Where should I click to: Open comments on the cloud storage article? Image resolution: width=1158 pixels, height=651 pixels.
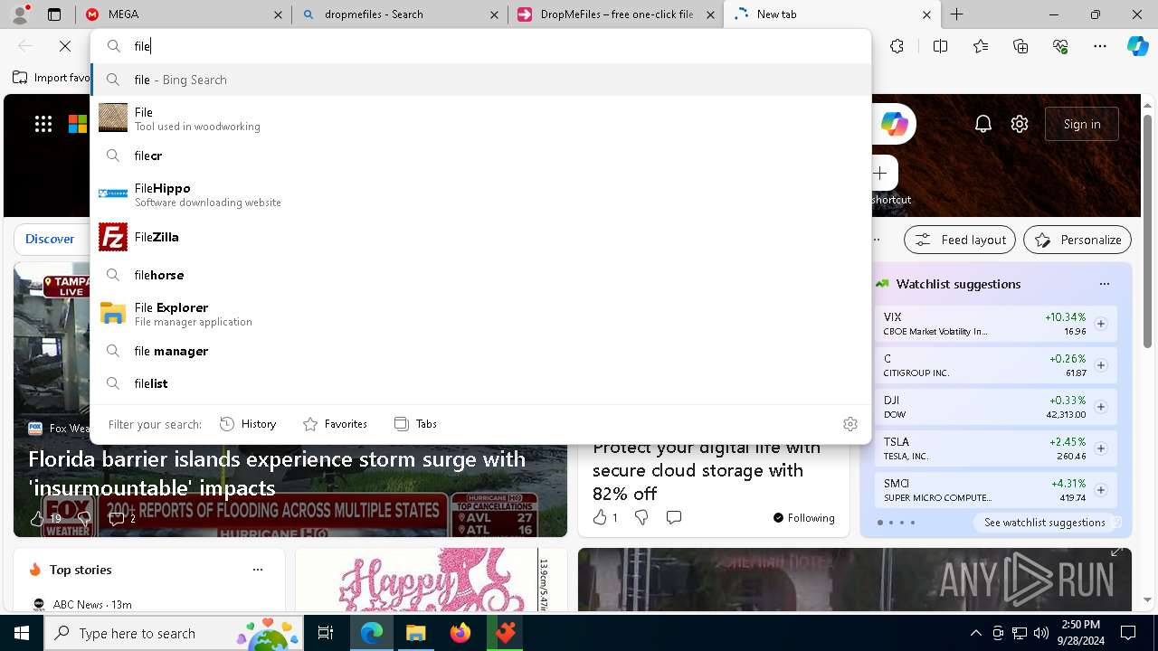pyautogui.click(x=674, y=517)
